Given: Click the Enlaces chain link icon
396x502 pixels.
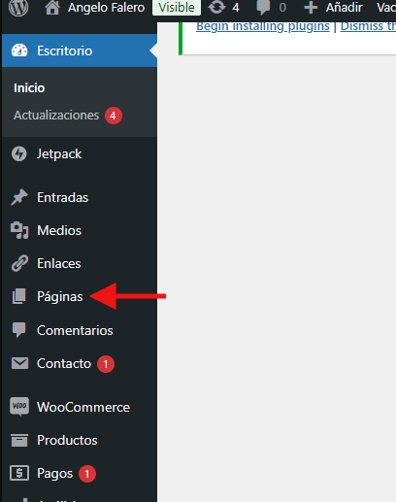Looking at the screenshot, I should [x=19, y=263].
